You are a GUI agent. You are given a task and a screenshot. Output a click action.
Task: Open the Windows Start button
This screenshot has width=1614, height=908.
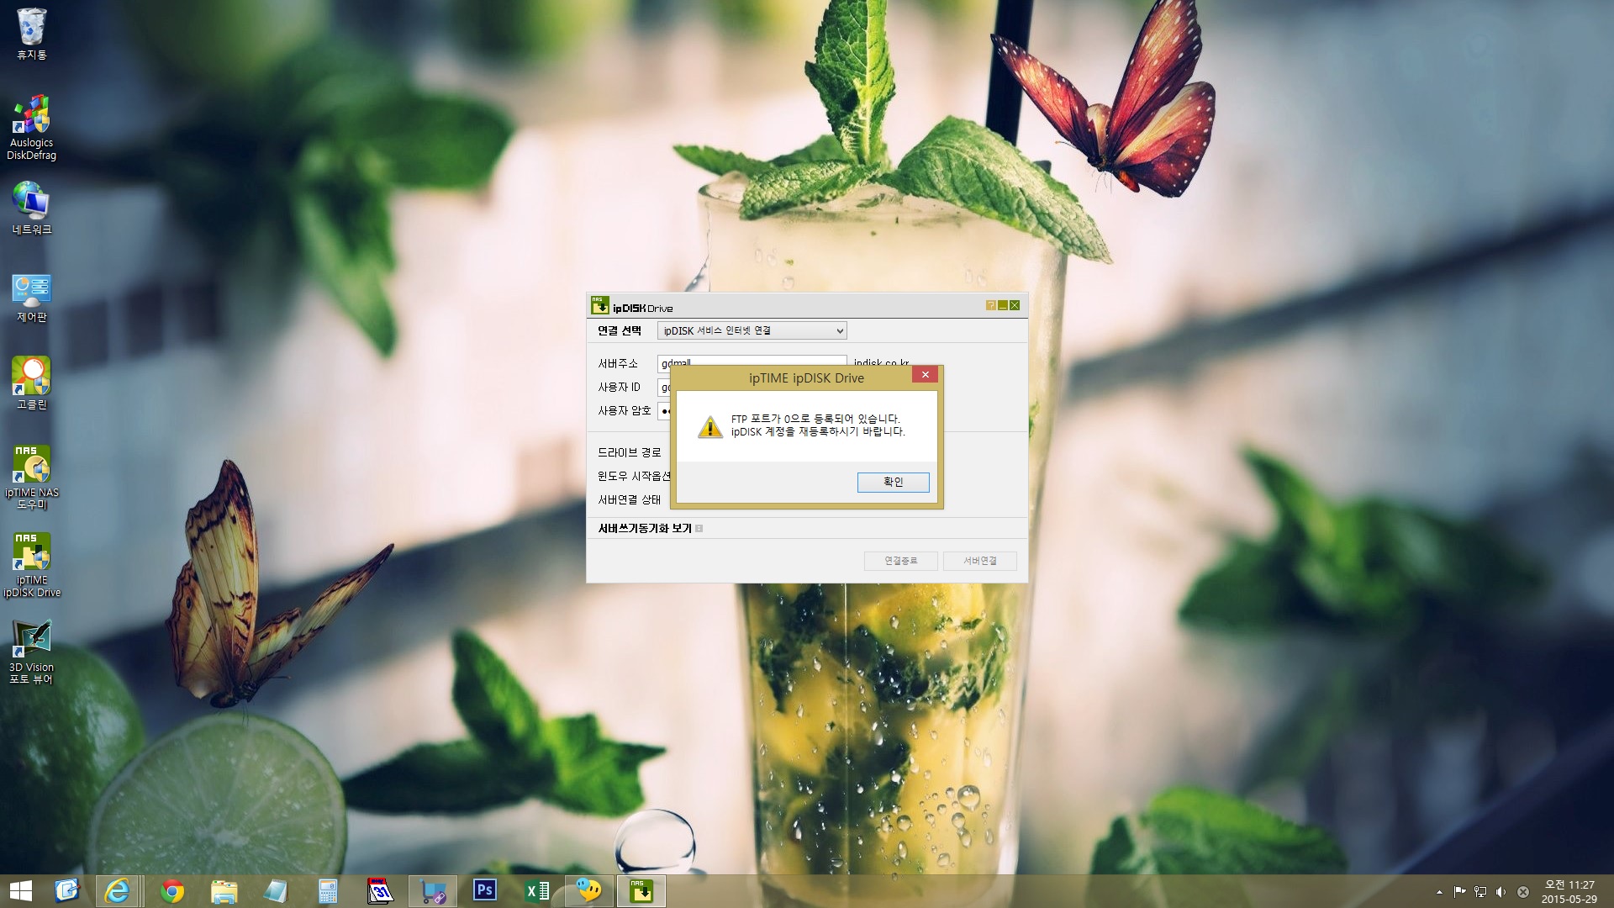(x=20, y=891)
